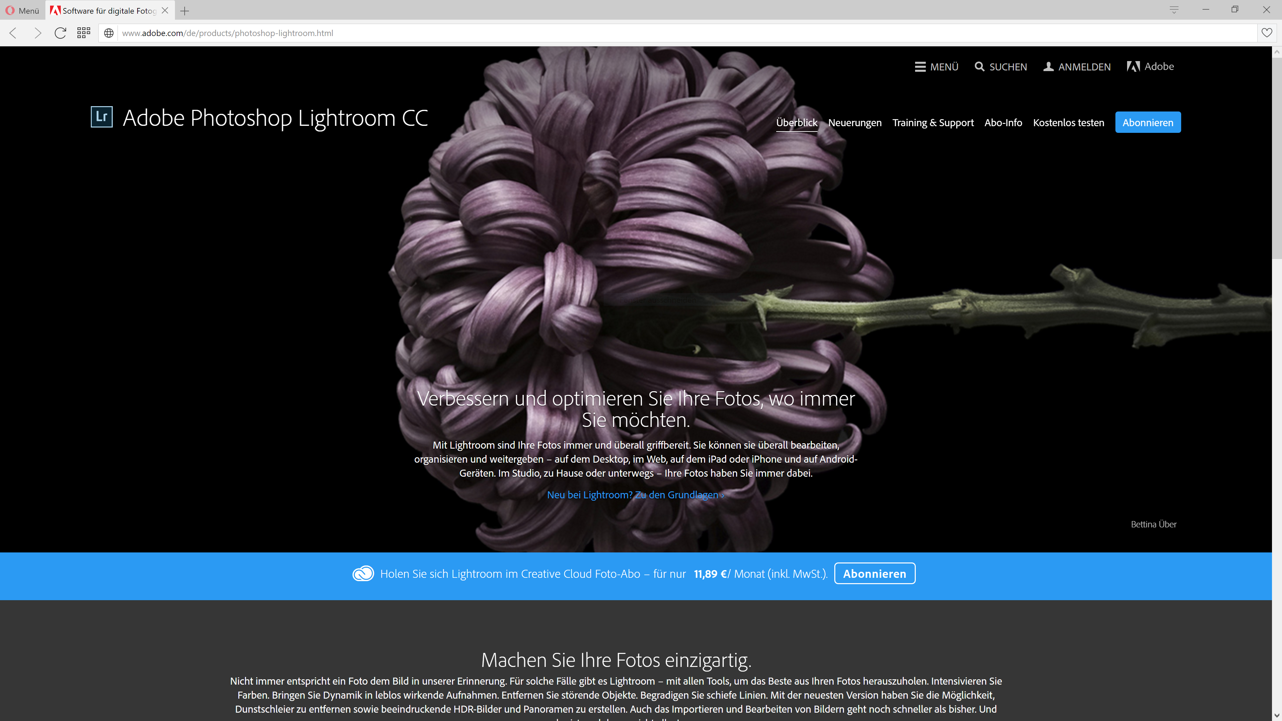Open the Speed Dial grid icon
Image resolution: width=1282 pixels, height=721 pixels.
click(83, 33)
